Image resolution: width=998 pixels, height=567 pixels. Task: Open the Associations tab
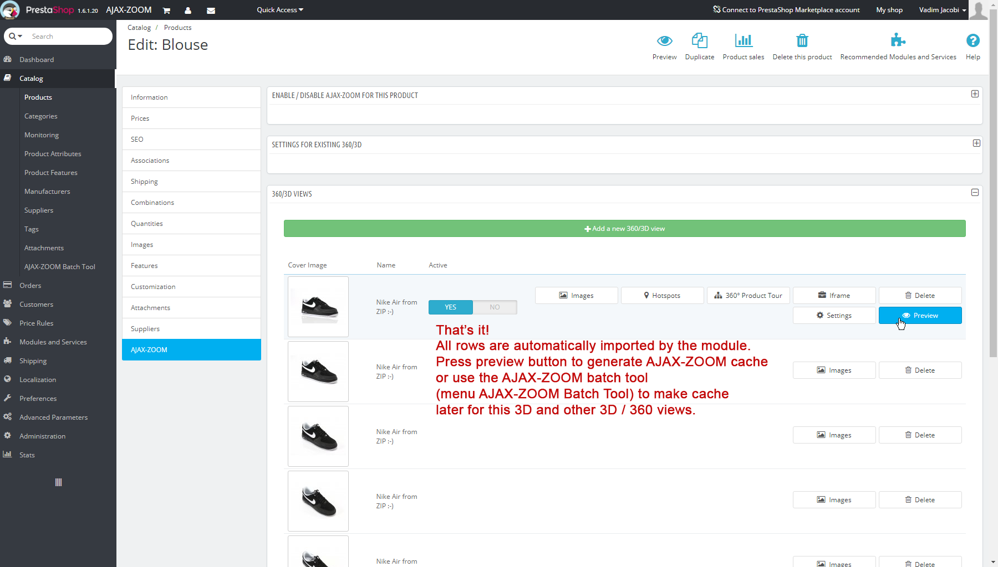[x=191, y=161]
